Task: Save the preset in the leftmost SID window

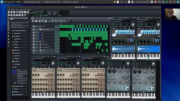Action: [x=53, y=63]
